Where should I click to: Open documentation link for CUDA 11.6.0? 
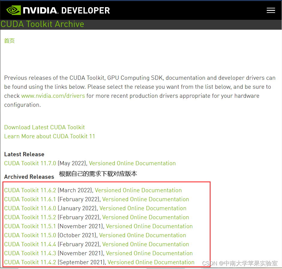click(x=143, y=208)
